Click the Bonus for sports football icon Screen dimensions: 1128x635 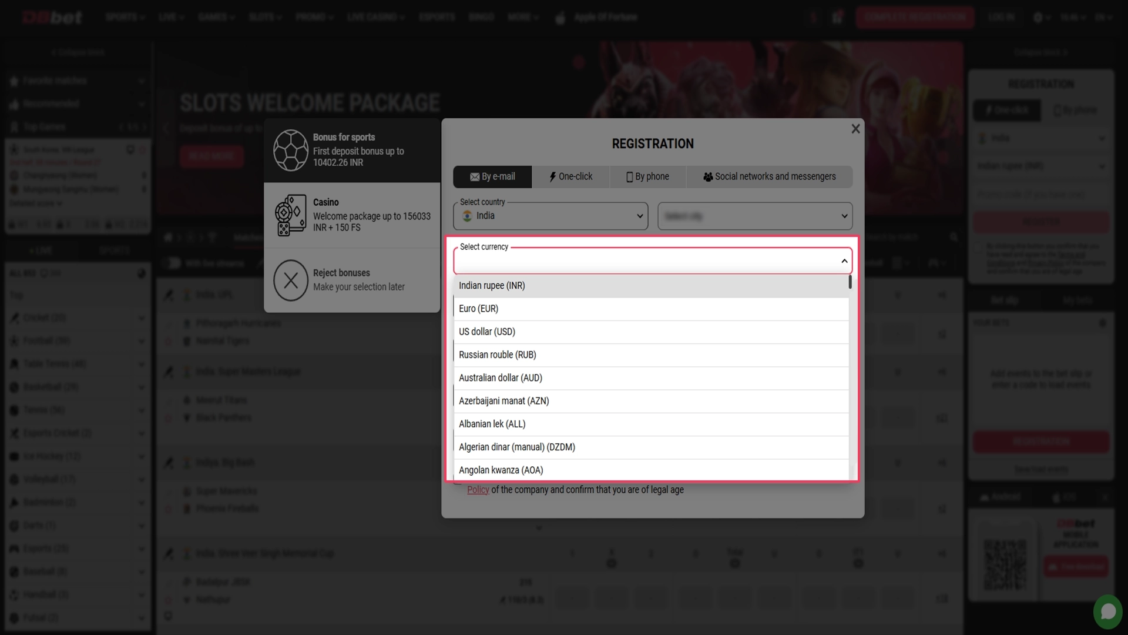coord(290,150)
